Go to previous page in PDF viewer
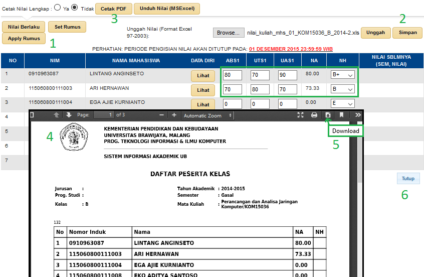The width and height of the screenshot is (424, 277). (x=56, y=115)
